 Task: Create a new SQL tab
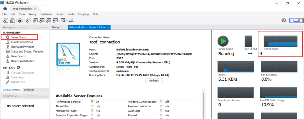click(x=6, y=20)
